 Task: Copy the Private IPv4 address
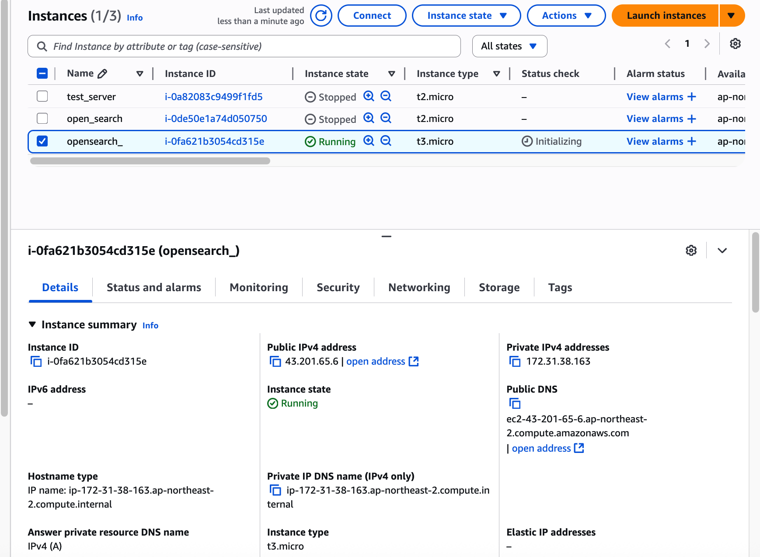point(515,362)
